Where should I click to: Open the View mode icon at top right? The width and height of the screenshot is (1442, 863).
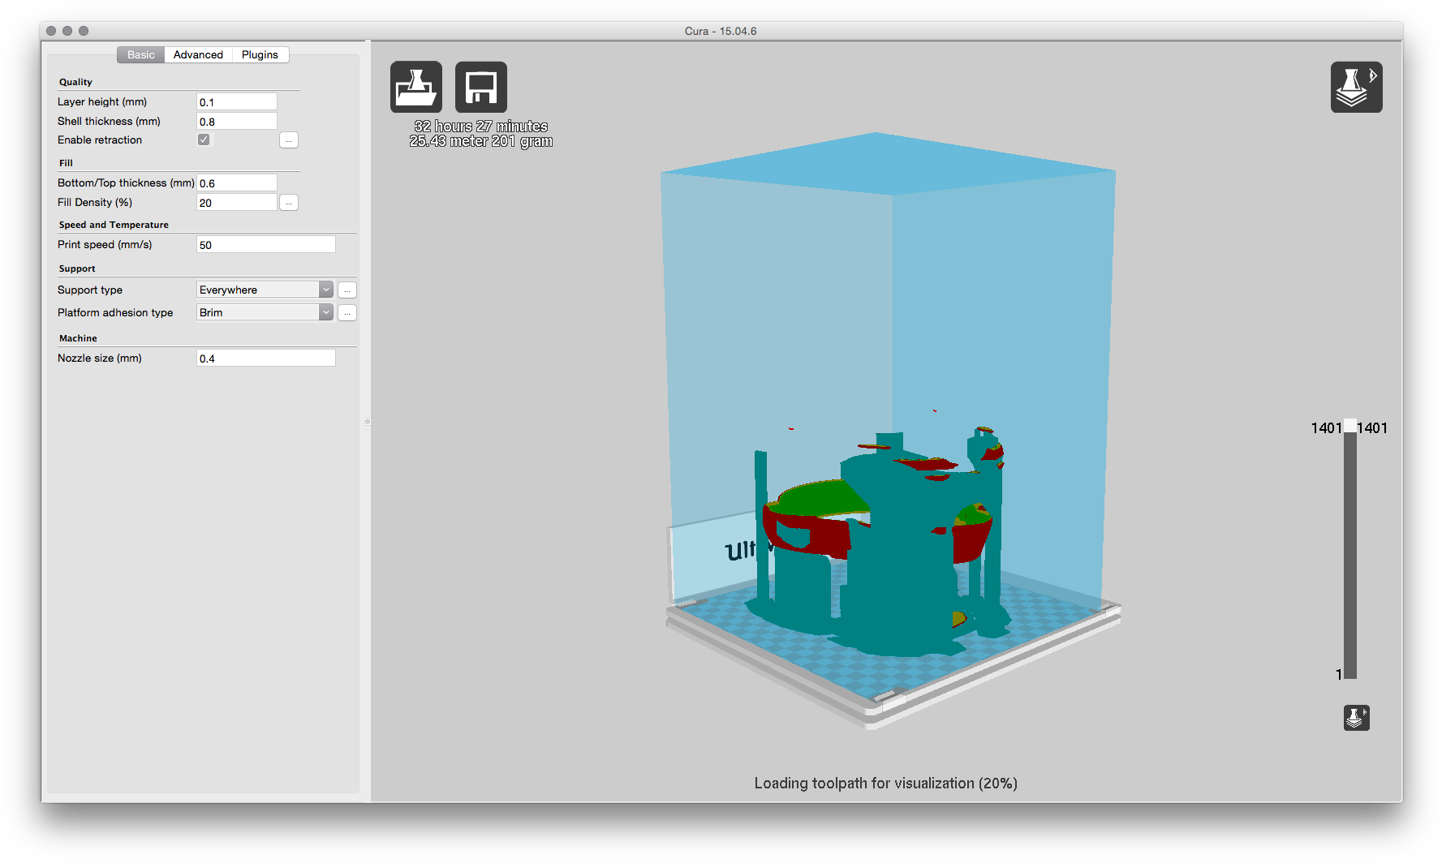[1356, 87]
